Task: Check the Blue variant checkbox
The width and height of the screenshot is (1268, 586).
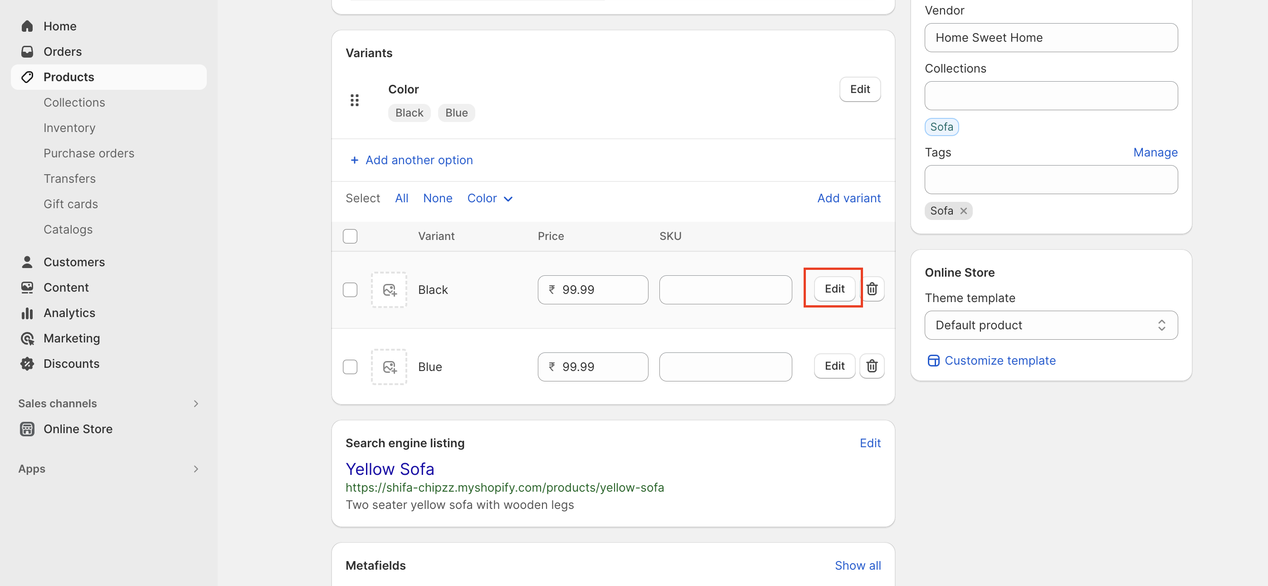Action: coord(350,367)
